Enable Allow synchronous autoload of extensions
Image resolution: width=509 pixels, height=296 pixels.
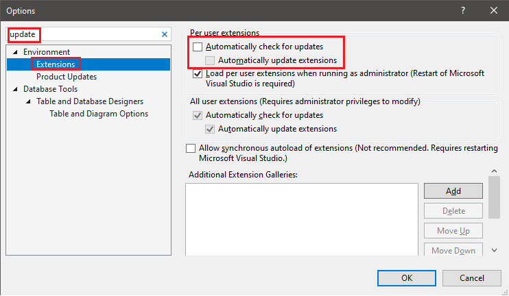(191, 148)
